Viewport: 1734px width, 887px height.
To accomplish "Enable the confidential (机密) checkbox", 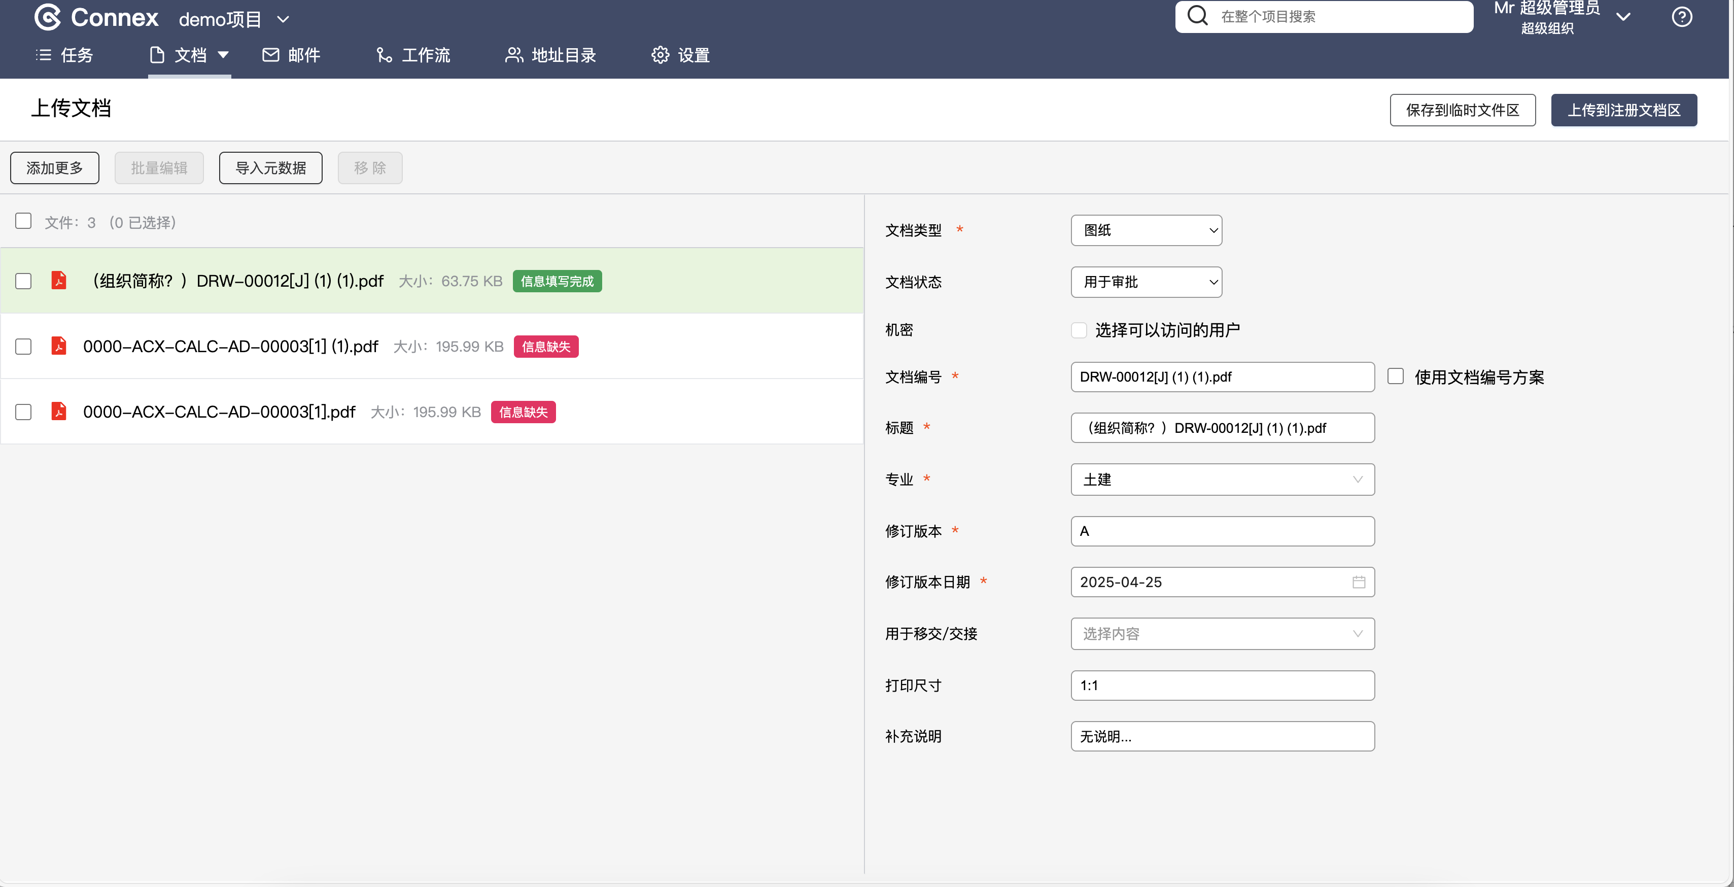I will click(1079, 330).
